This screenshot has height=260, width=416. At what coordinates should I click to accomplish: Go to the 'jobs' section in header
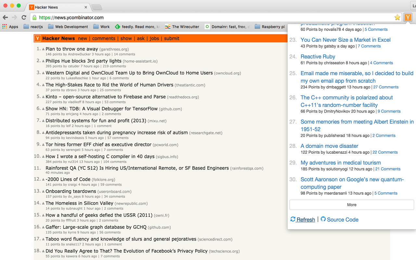154,38
